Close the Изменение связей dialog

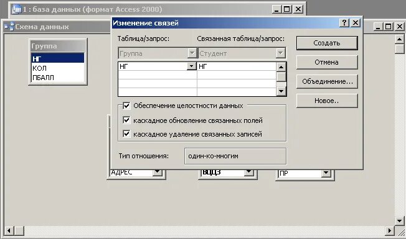tap(356, 23)
